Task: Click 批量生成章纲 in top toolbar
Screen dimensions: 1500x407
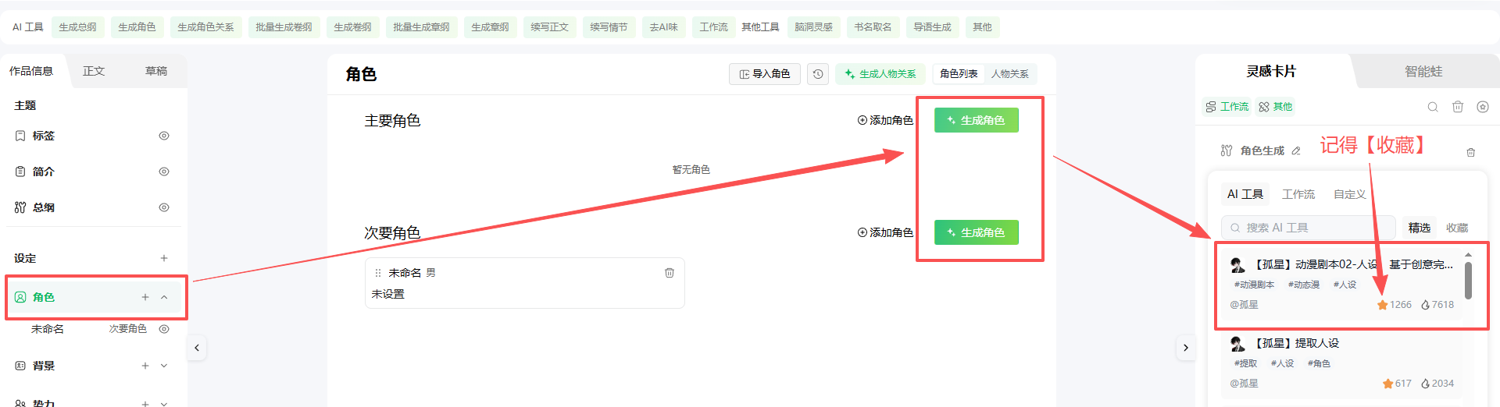Action: coord(421,27)
